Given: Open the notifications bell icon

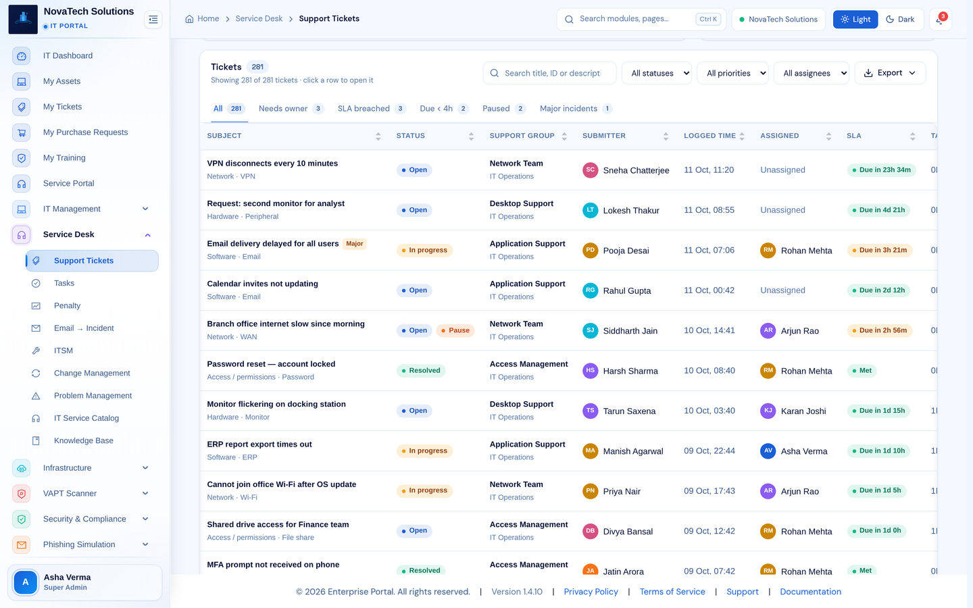Looking at the screenshot, I should (x=940, y=20).
